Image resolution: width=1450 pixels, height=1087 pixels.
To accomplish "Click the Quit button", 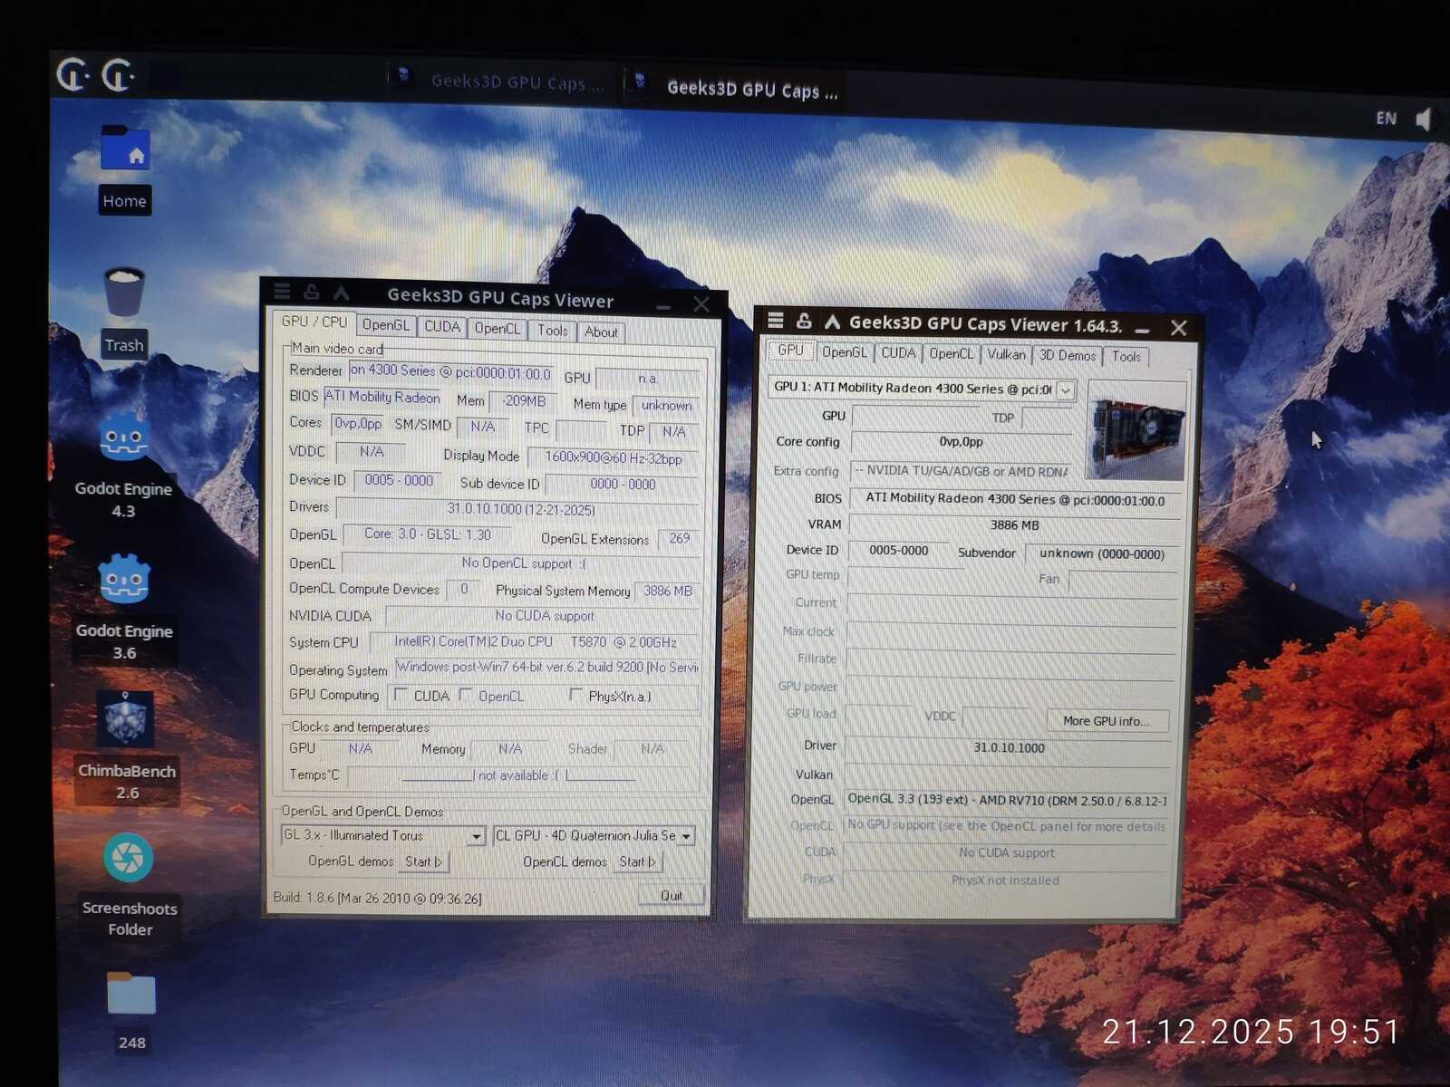I will [x=672, y=895].
